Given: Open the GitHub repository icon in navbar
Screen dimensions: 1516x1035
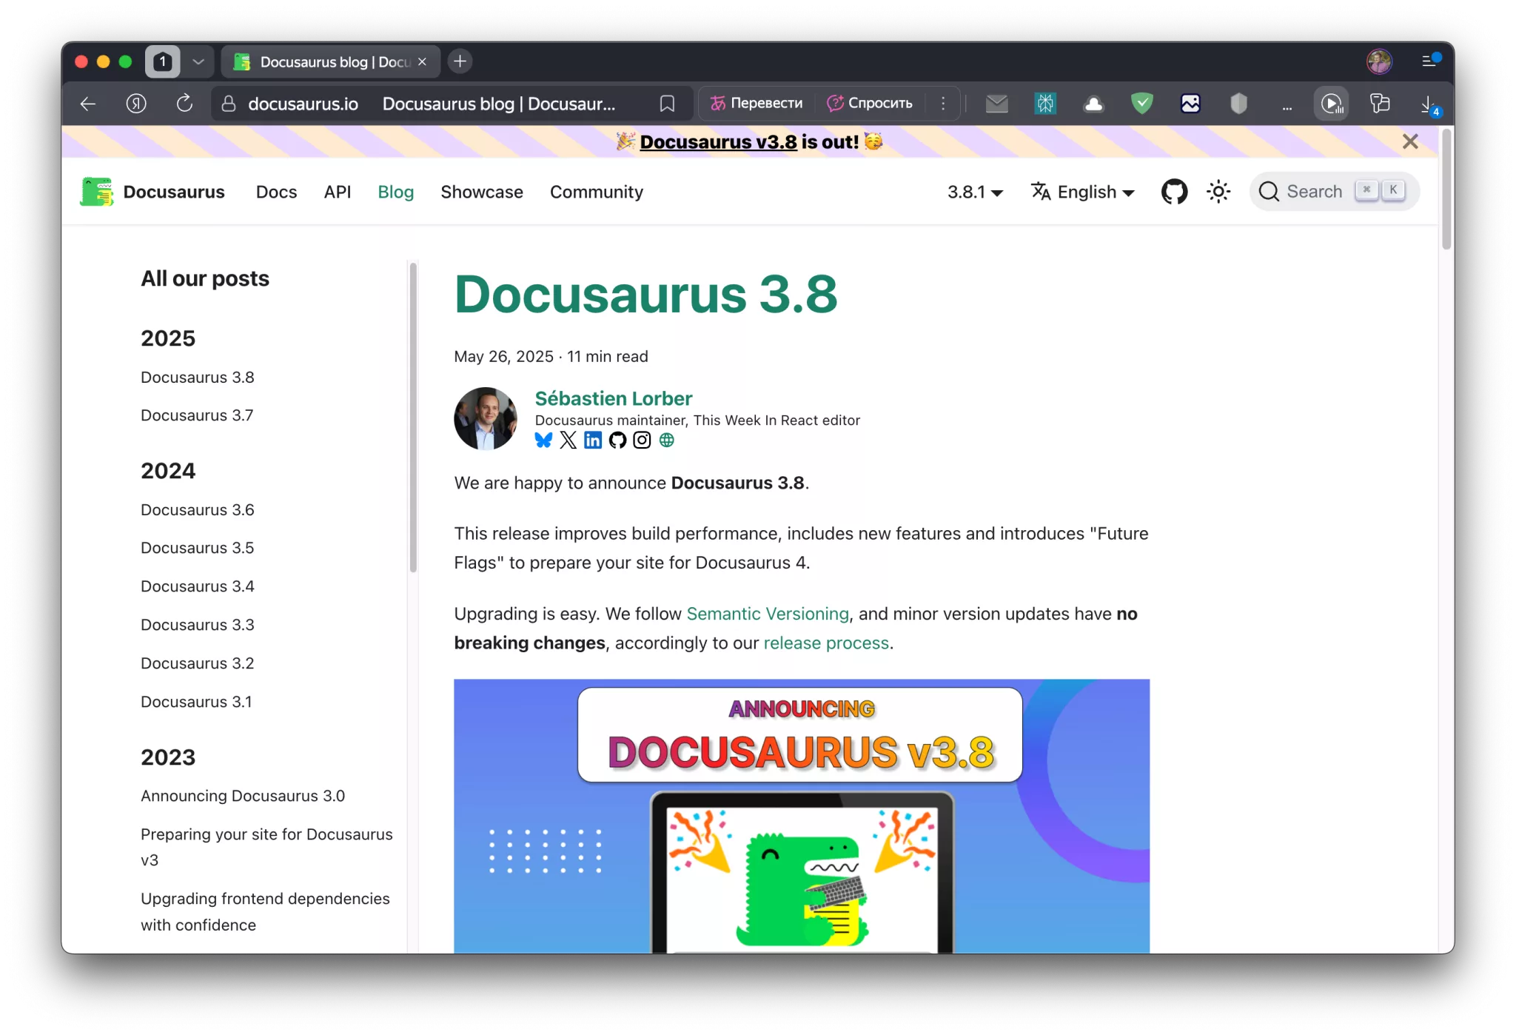Looking at the screenshot, I should coord(1174,192).
